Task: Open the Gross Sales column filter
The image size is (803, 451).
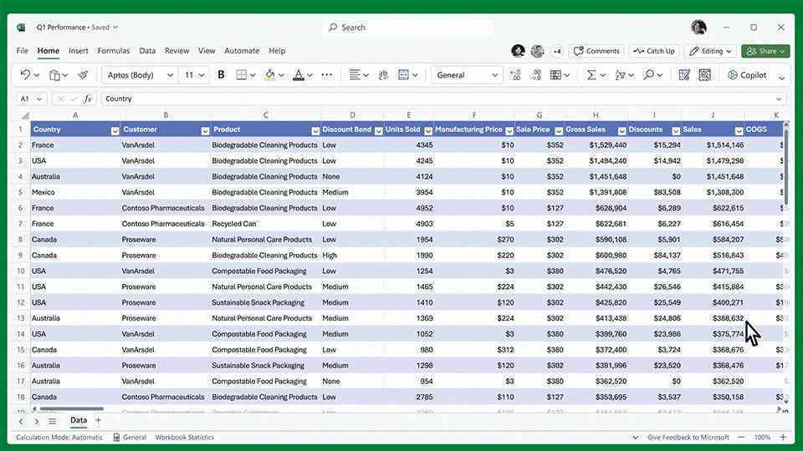Action: tap(621, 131)
